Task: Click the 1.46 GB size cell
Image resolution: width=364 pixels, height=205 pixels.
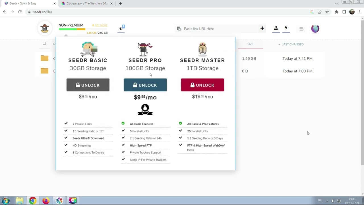Action: (x=249, y=58)
